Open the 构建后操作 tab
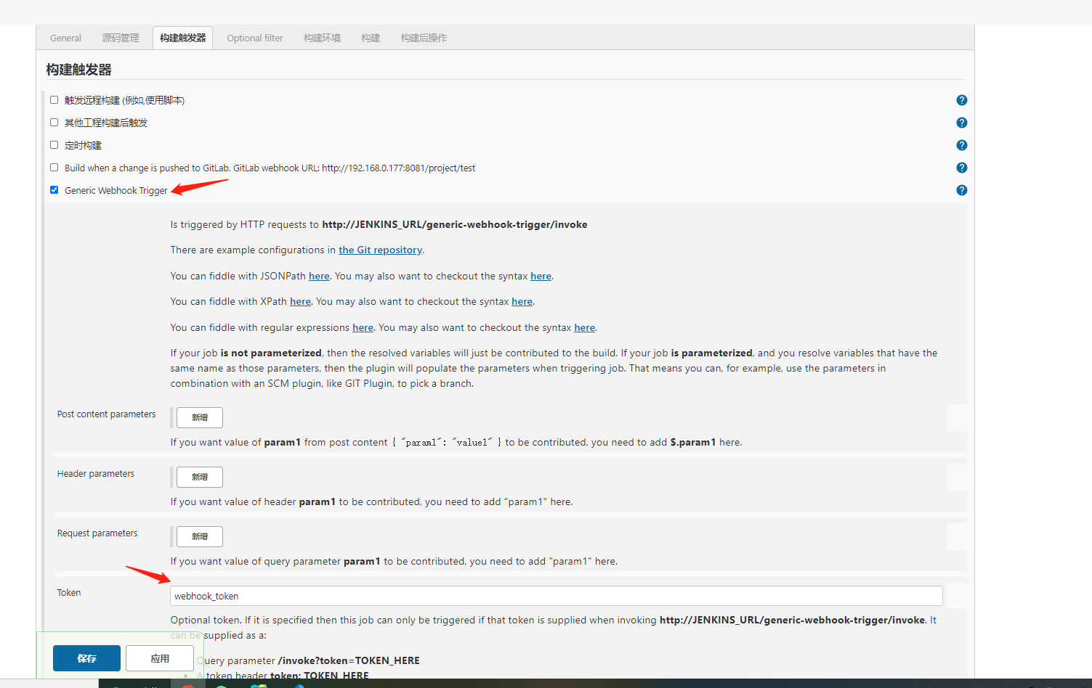 (424, 38)
